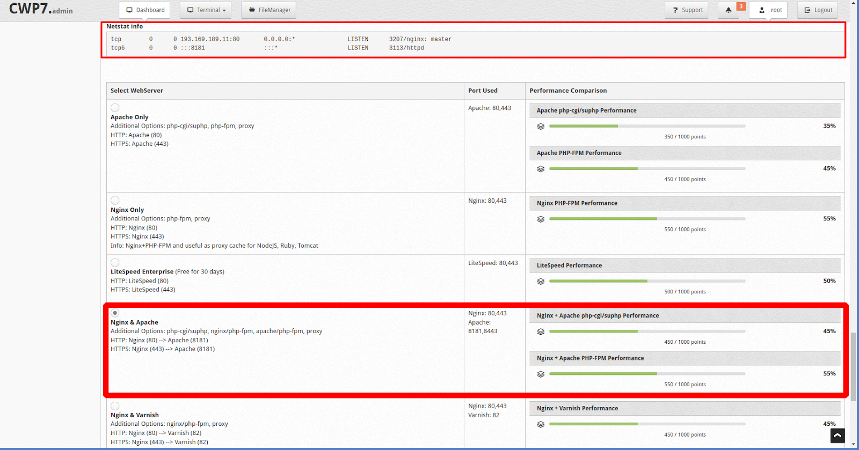Image resolution: width=859 pixels, height=450 pixels.
Task: Click the 'Select WebServer' column header
Action: pyautogui.click(x=137, y=91)
